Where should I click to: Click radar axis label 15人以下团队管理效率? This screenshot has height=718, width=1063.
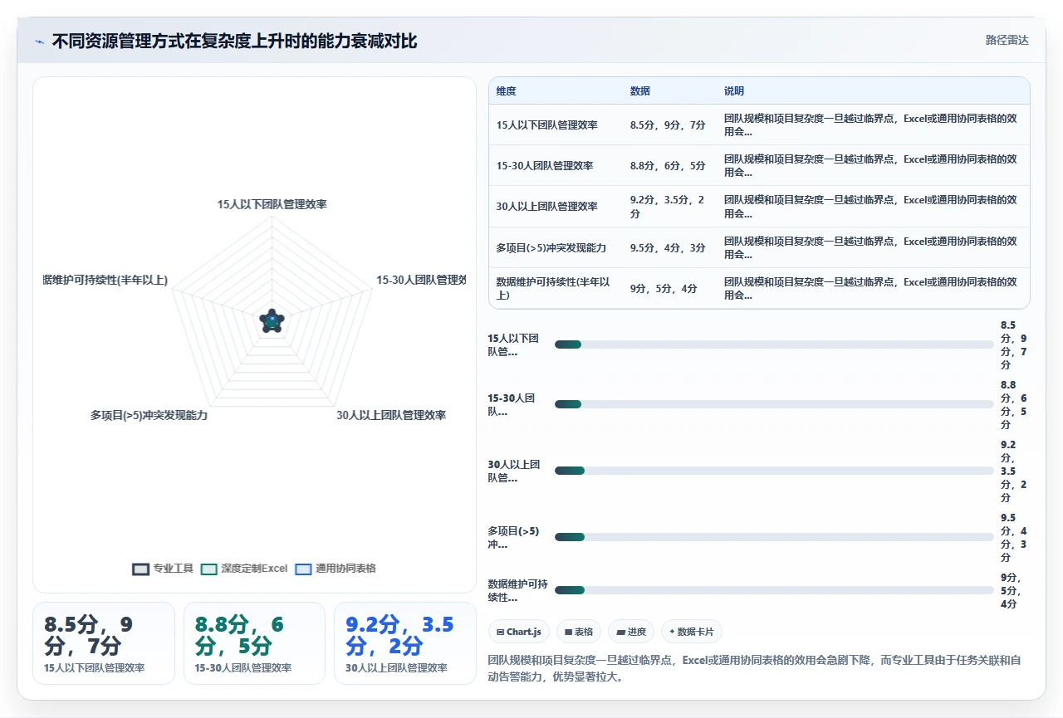pos(272,203)
